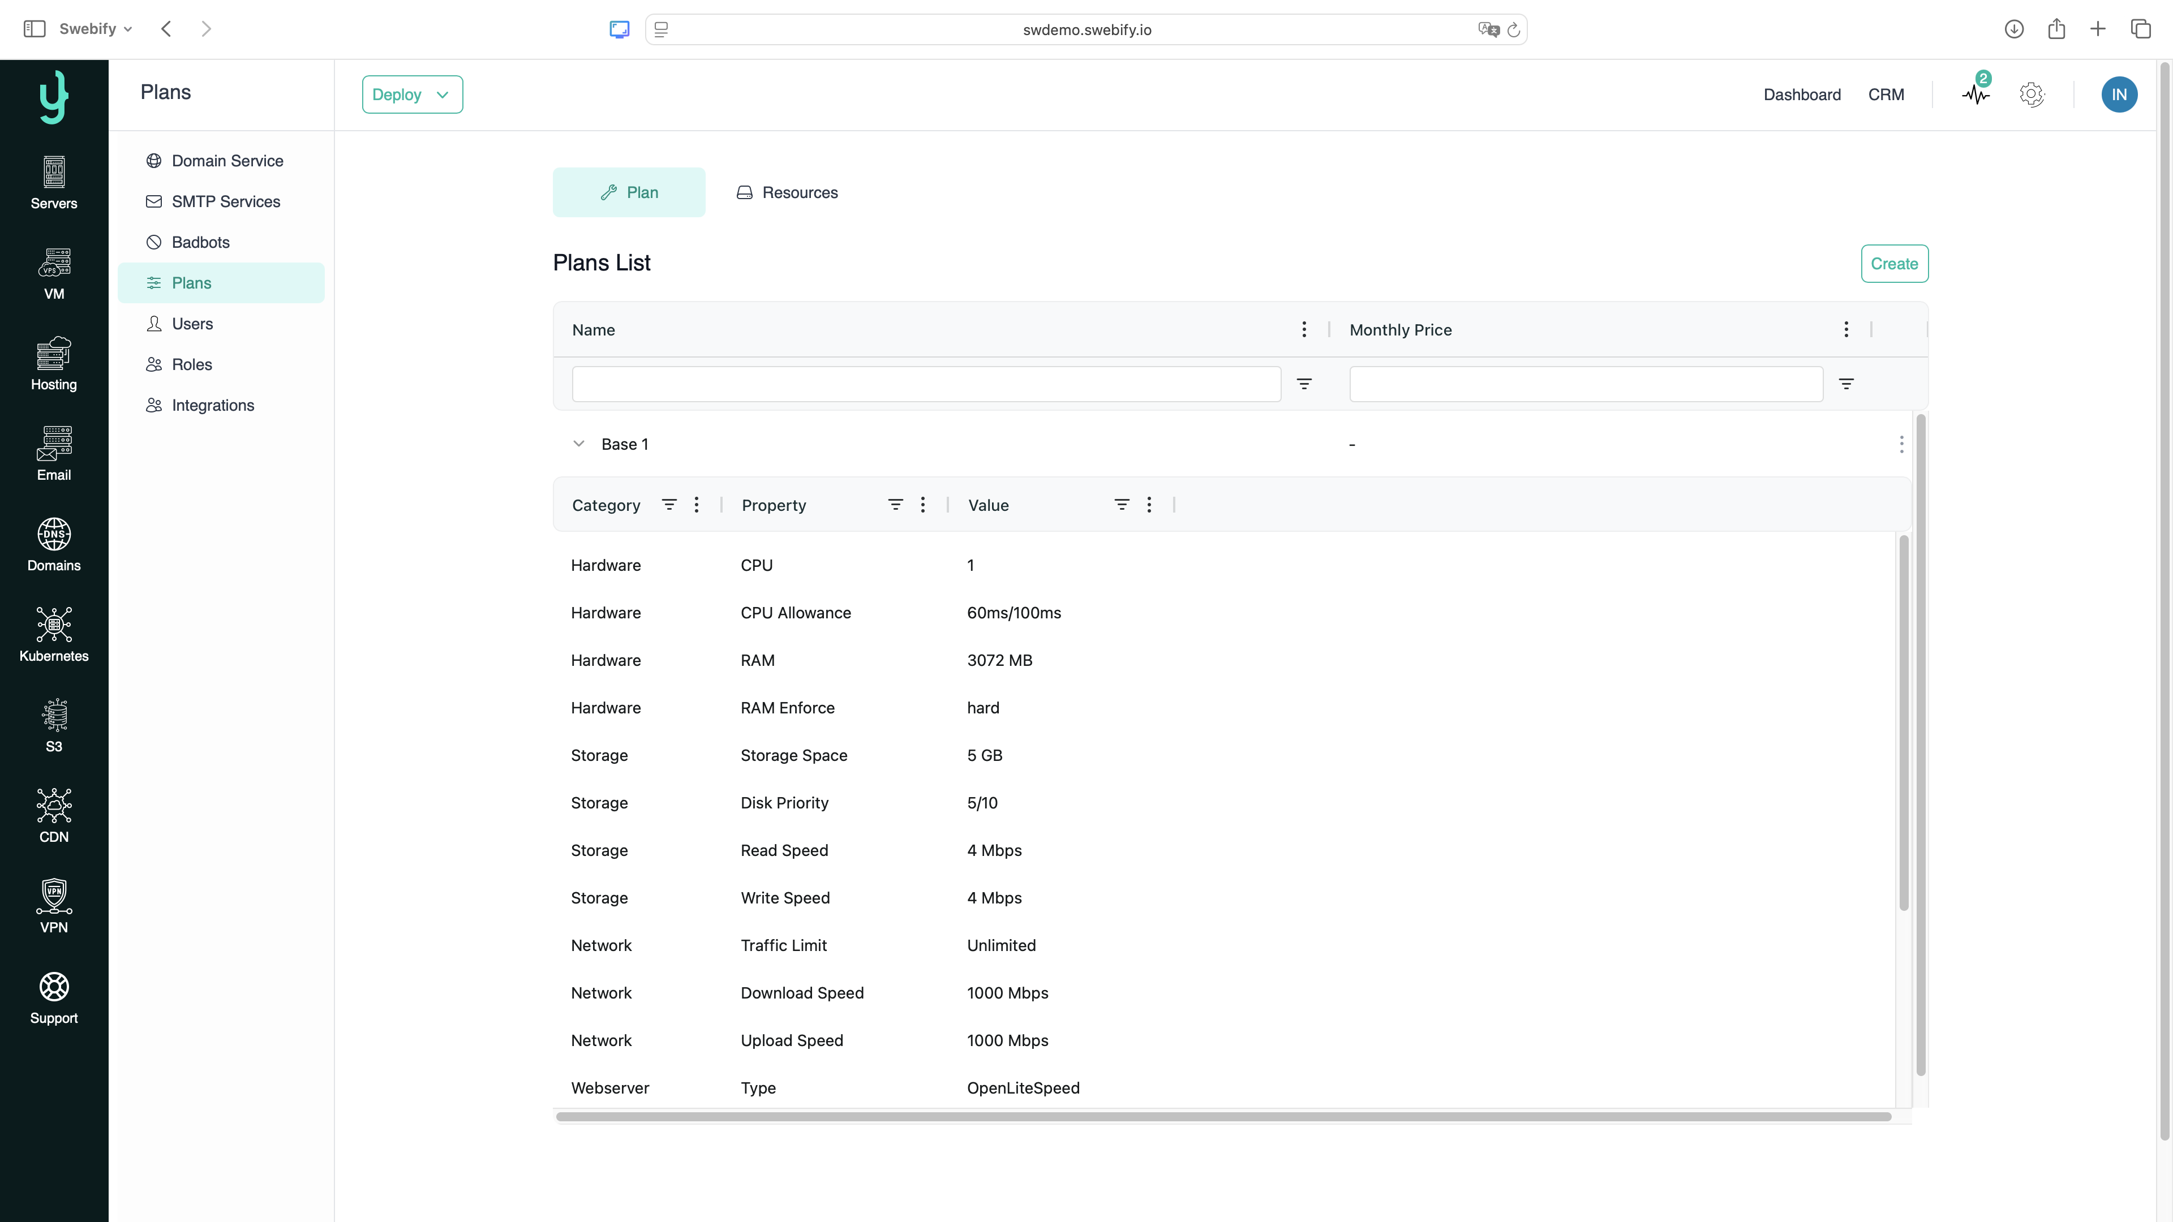Select the 'CPU Allowance' property cell
Viewport: 2173px width, 1222px height.
click(796, 613)
